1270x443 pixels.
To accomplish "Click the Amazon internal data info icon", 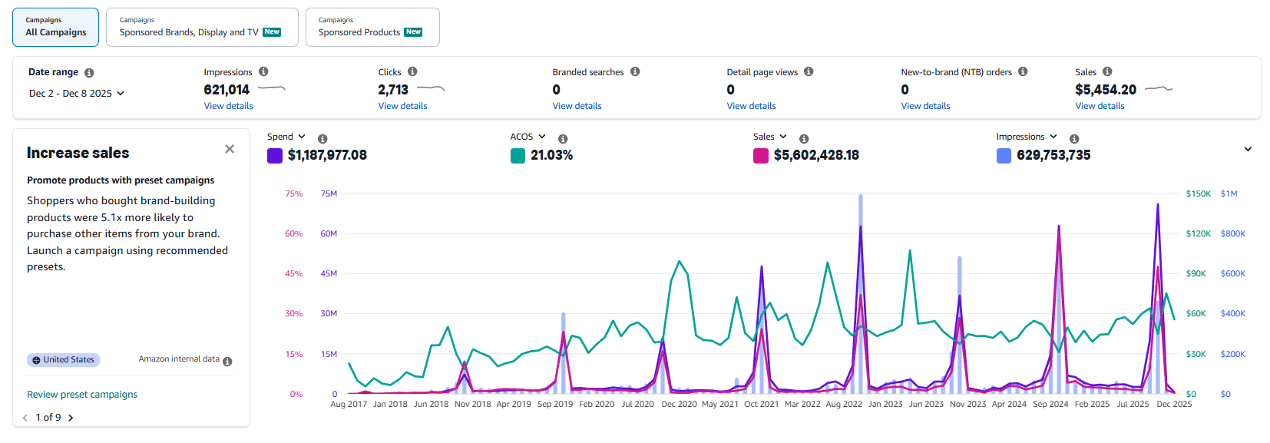I will [x=227, y=362].
